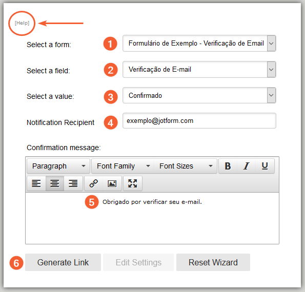Click the 'Select a form:' label

tap(49, 45)
